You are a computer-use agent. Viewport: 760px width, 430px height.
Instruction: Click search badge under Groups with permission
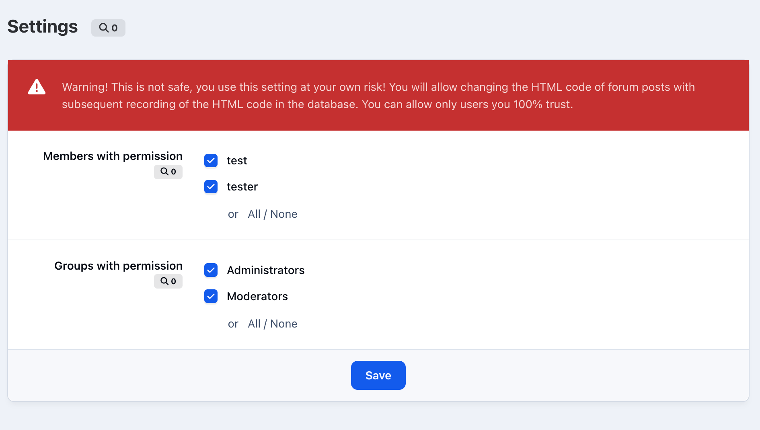point(168,281)
